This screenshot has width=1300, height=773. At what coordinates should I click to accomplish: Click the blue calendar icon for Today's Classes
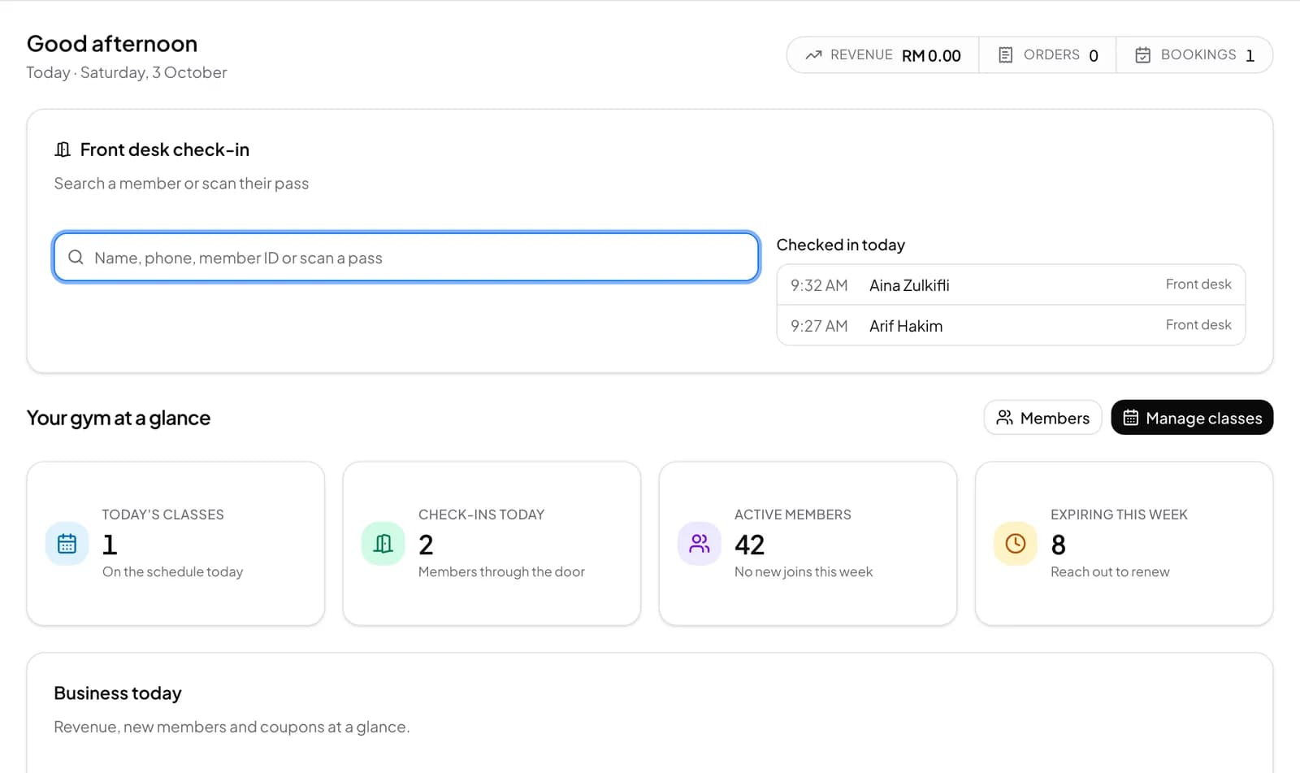pos(67,543)
